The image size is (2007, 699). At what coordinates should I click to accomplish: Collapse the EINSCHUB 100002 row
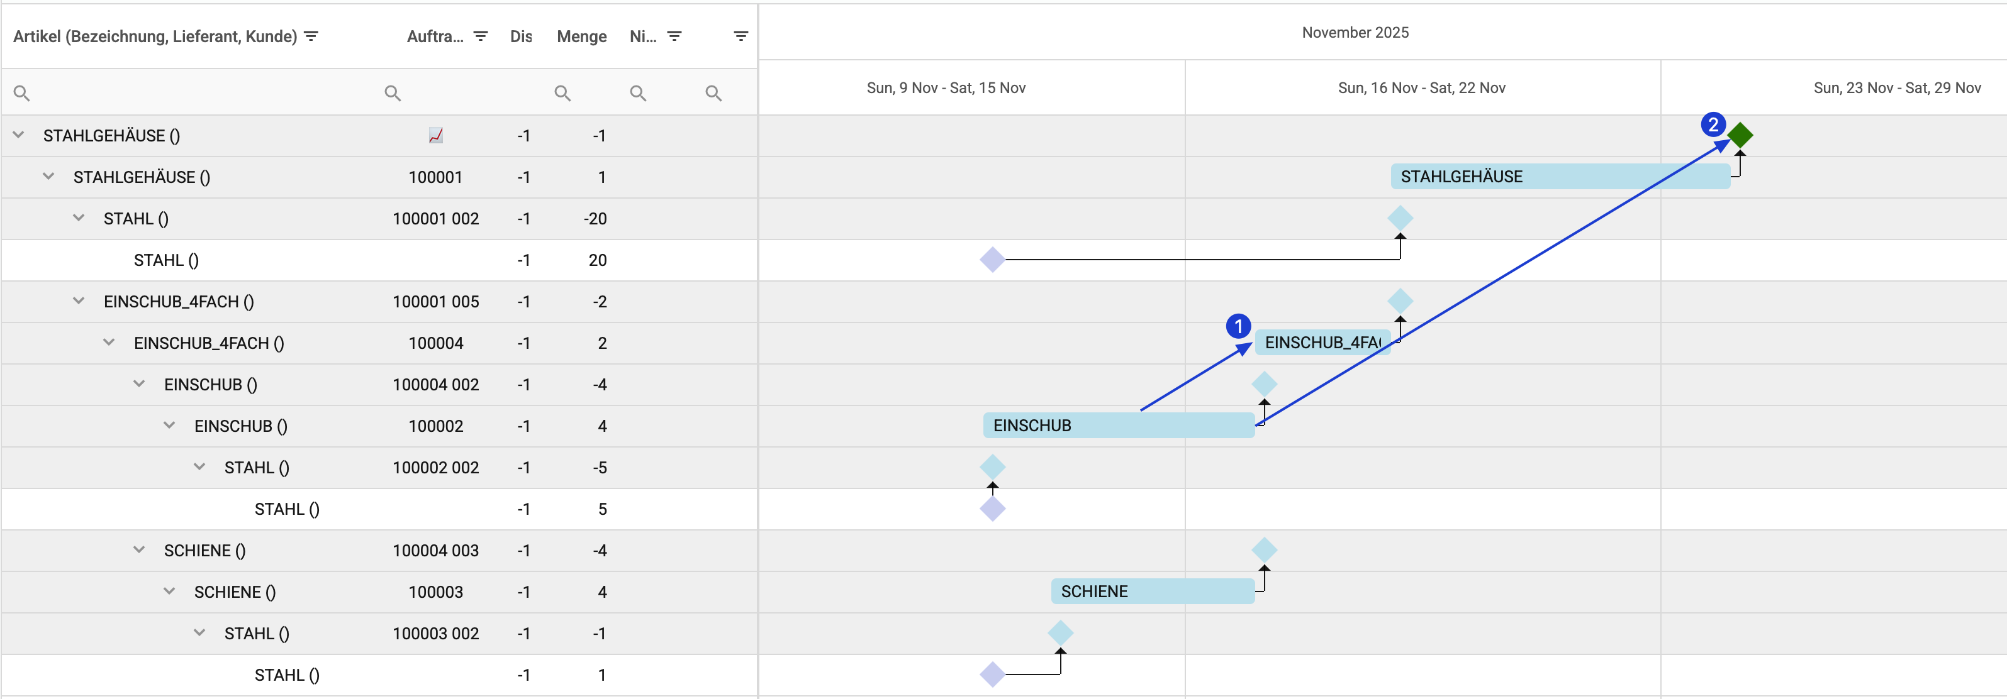pyautogui.click(x=169, y=426)
